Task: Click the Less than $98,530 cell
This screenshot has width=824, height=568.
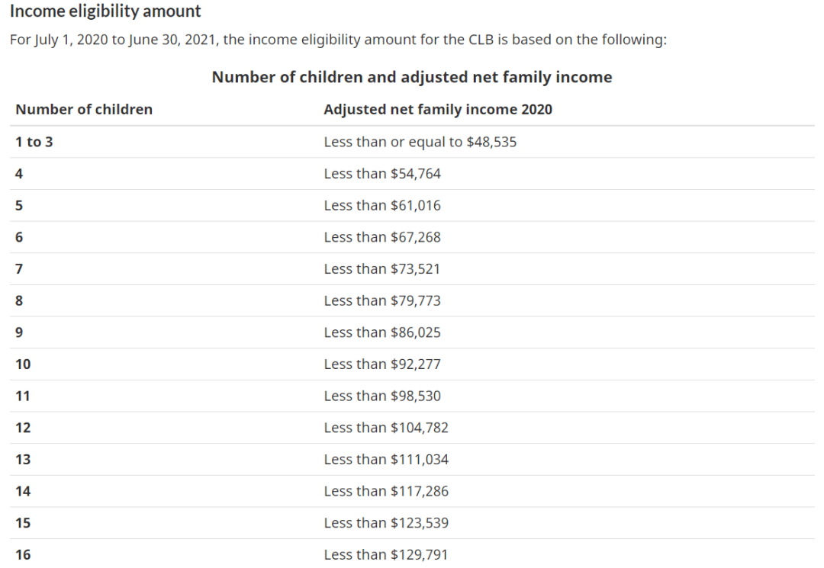Action: 382,396
